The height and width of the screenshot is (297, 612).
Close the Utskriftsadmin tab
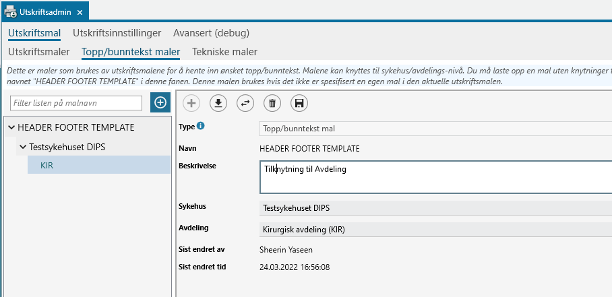(x=80, y=13)
